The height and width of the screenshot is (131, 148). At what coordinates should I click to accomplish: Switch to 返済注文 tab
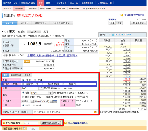point(24,23)
